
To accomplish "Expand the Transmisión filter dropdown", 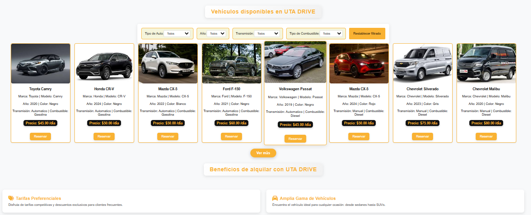I will (267, 34).
